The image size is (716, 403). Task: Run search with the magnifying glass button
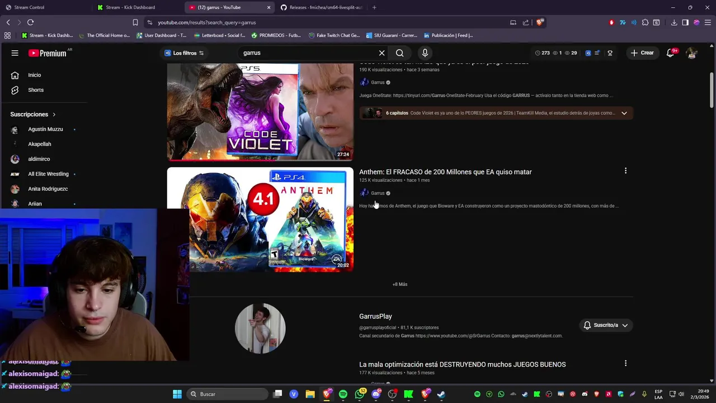400,53
